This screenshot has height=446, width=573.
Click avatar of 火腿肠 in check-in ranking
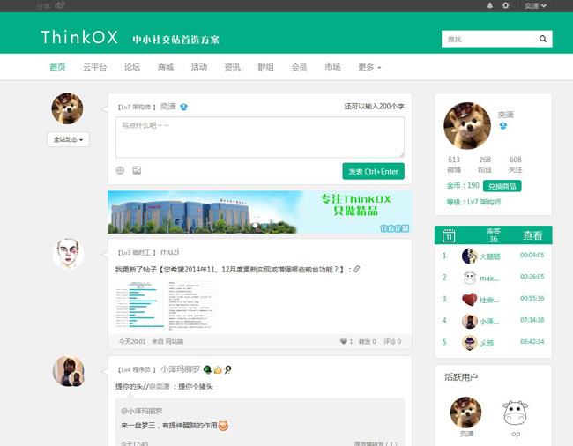[x=470, y=256]
